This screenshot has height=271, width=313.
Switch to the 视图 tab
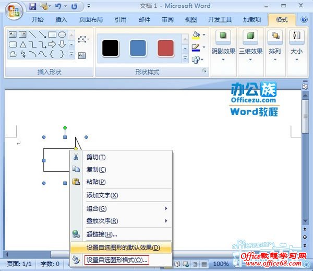[x=190, y=20]
